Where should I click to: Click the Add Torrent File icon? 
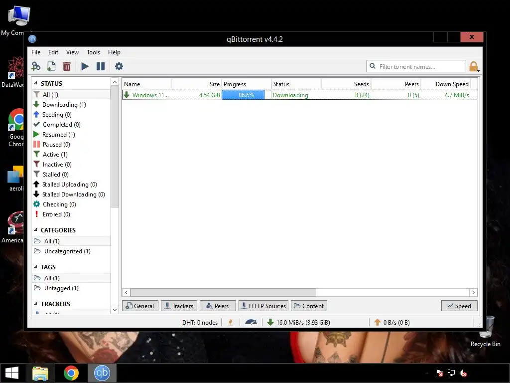pos(51,66)
